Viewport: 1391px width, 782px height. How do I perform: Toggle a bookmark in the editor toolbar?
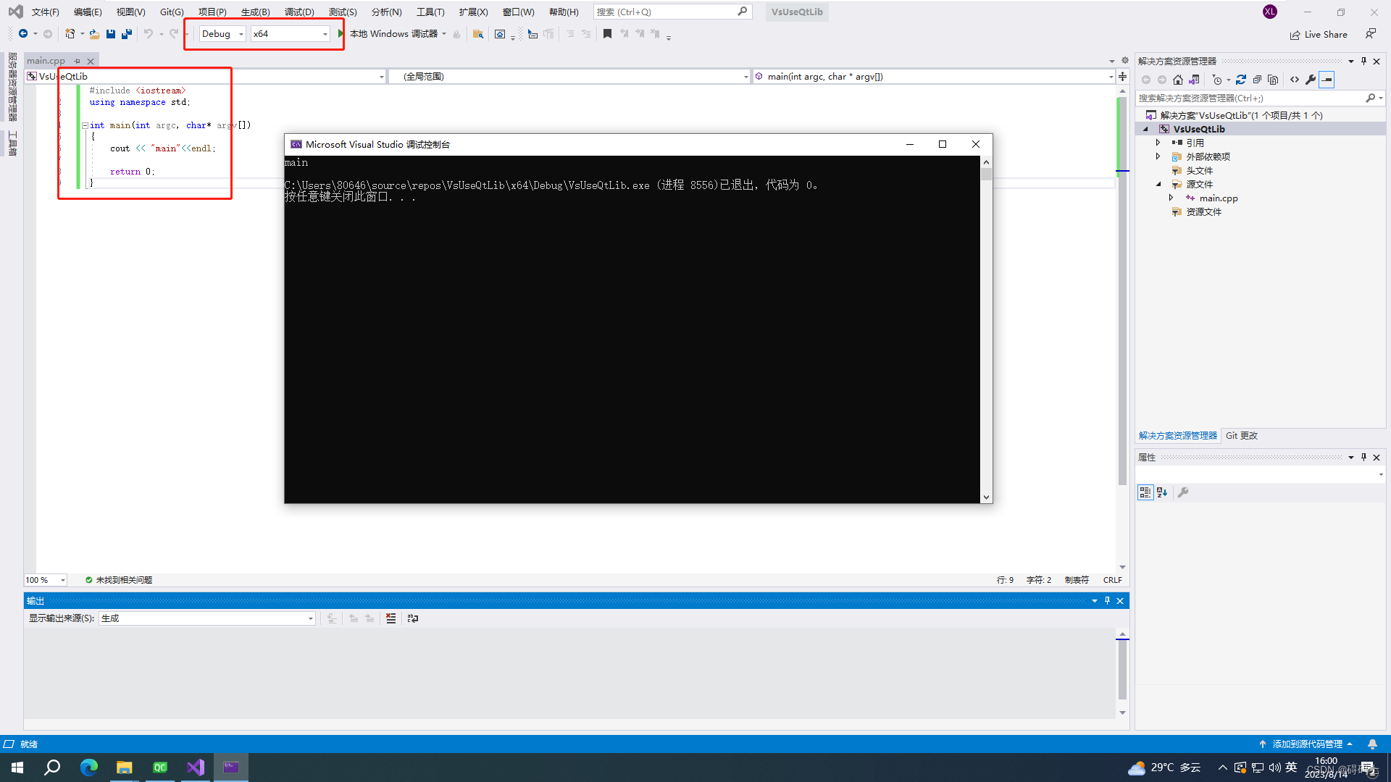pyautogui.click(x=607, y=33)
